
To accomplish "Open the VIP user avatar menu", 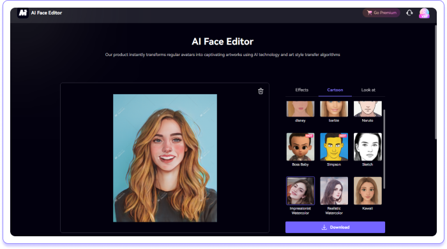I will (424, 13).
